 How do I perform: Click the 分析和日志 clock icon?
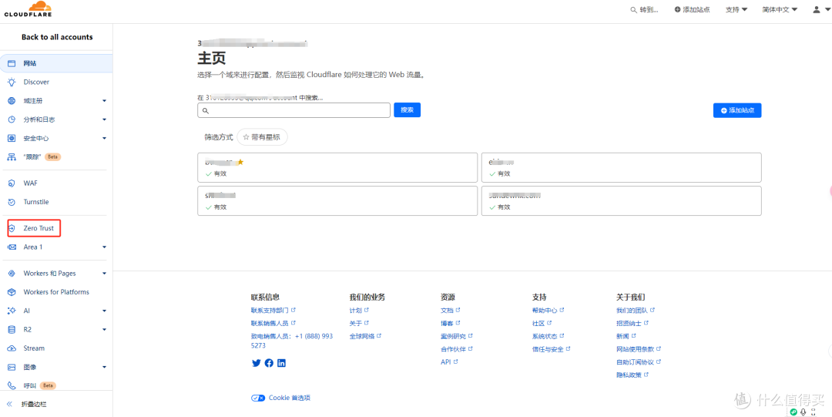point(11,119)
